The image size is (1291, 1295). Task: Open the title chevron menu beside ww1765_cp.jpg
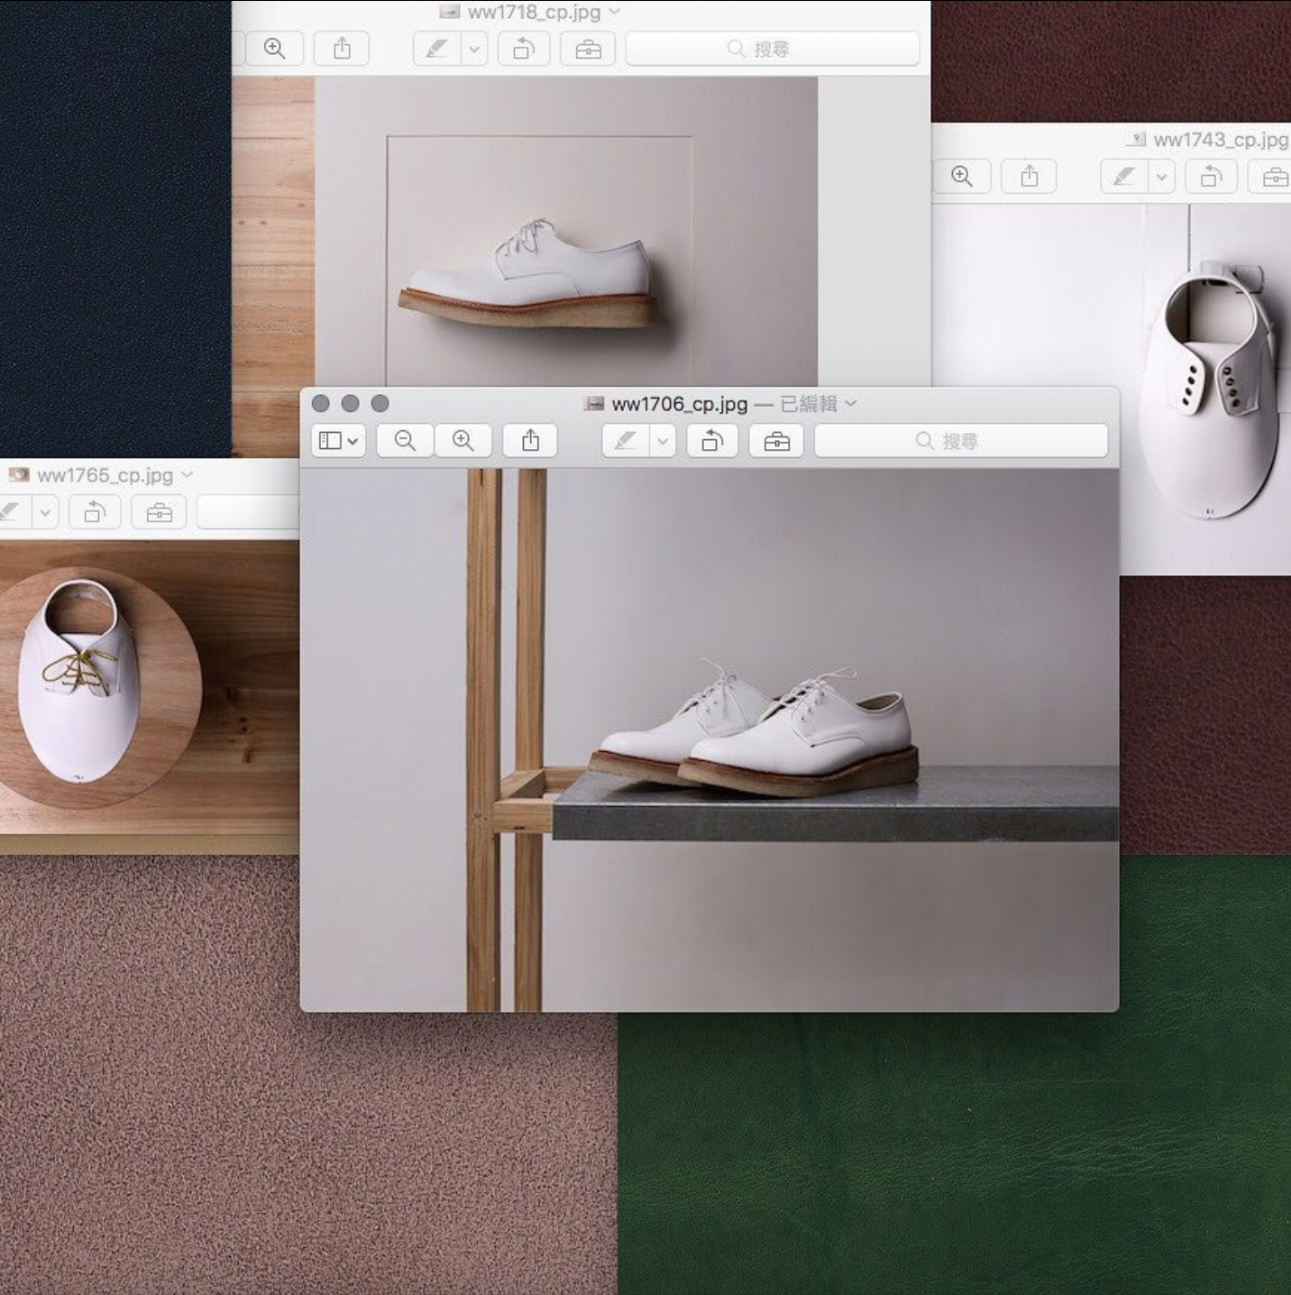point(187,474)
